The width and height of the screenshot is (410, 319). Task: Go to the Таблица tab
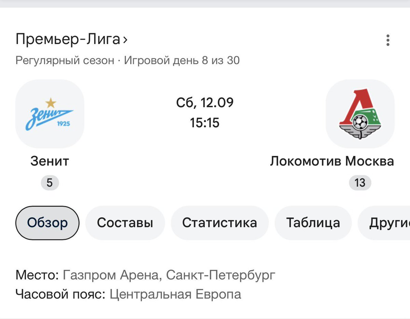click(313, 223)
